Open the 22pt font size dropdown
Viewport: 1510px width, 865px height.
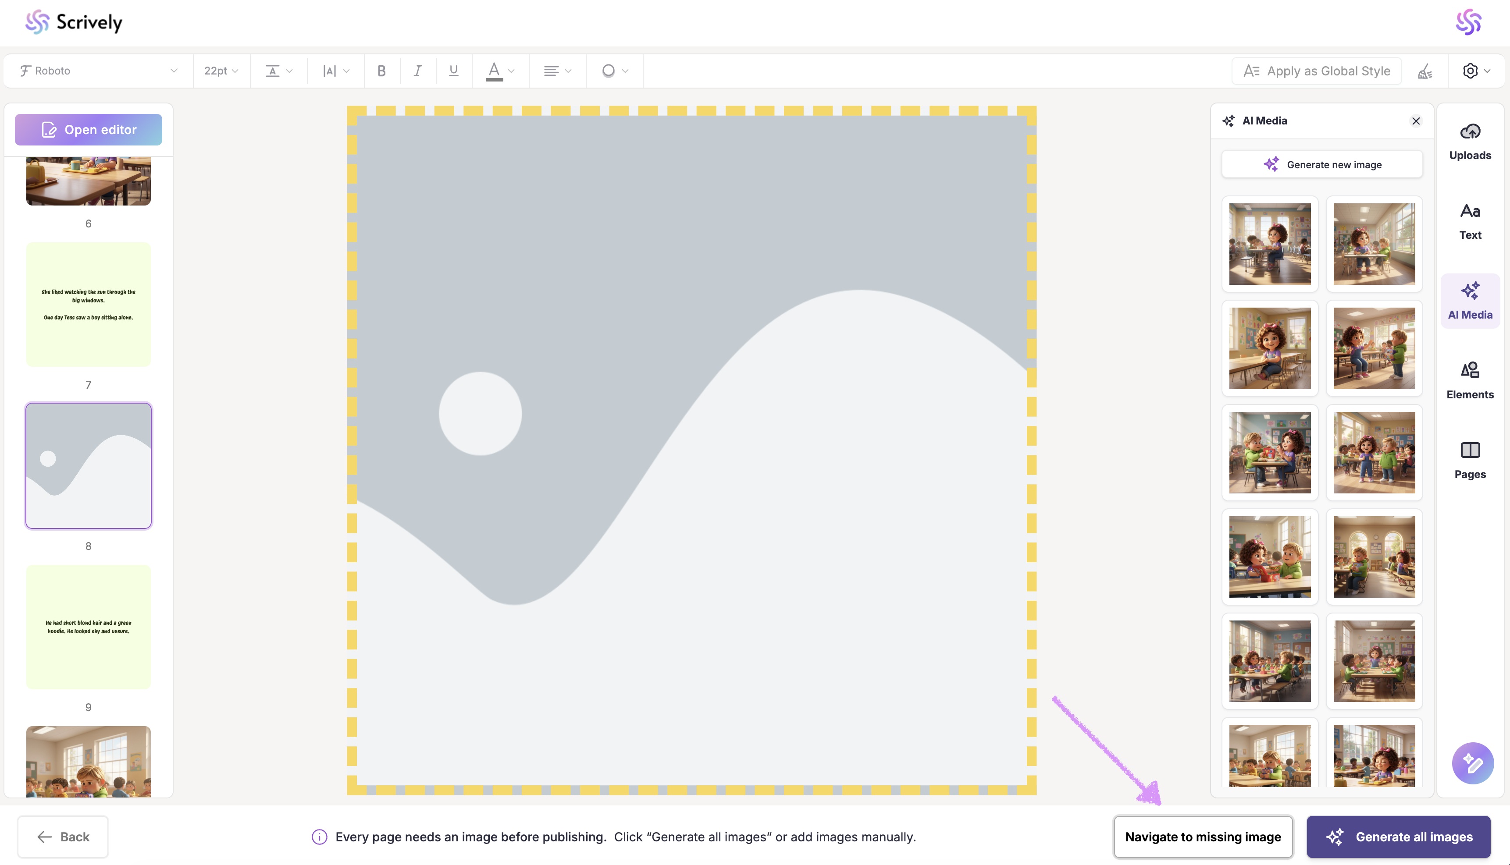point(221,71)
